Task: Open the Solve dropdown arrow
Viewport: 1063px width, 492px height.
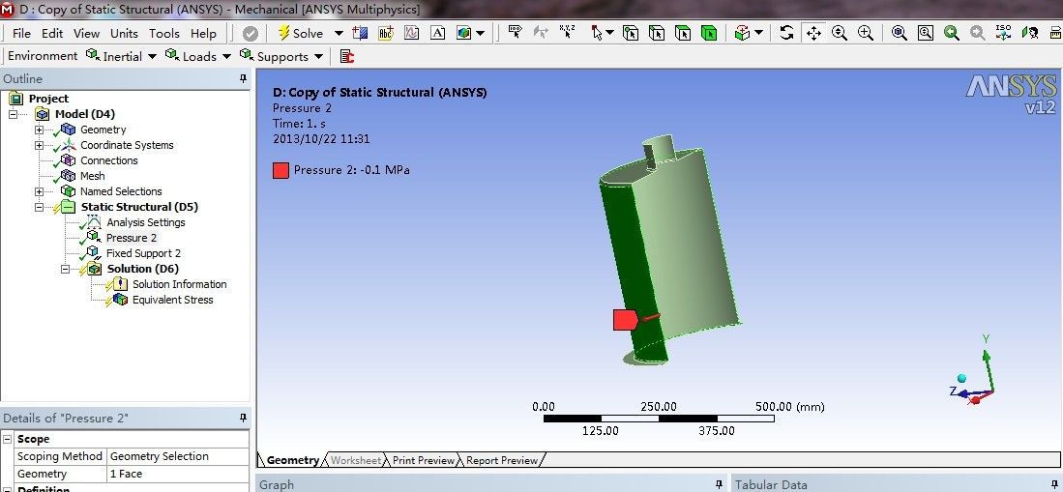Action: 339,33
